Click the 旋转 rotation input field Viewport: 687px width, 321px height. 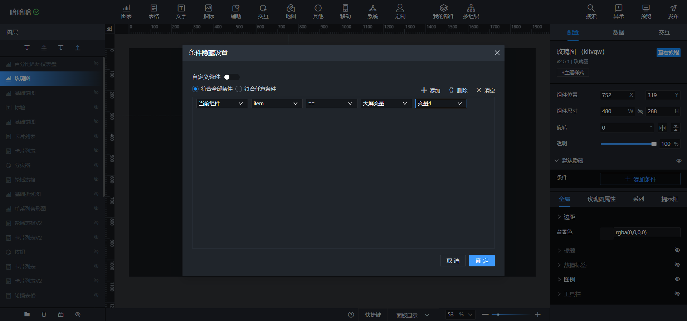pyautogui.click(x=627, y=127)
